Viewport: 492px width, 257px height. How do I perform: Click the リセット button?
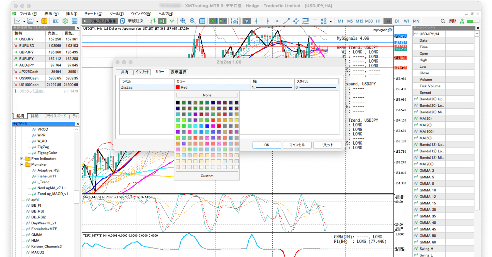point(327,145)
